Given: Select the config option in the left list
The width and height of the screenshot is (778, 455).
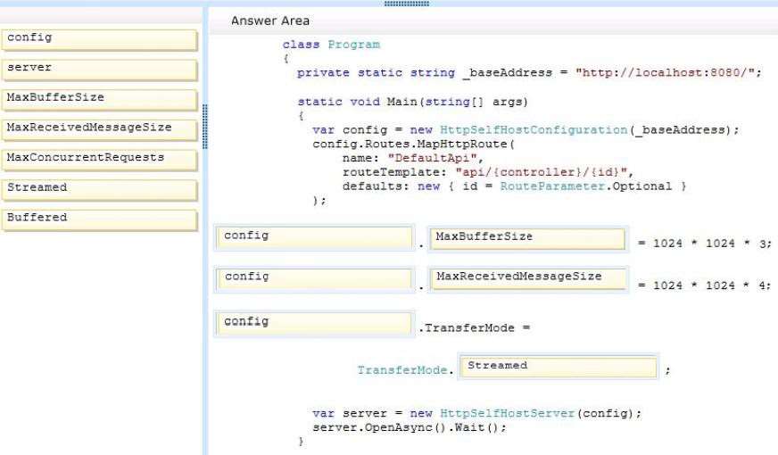Looking at the screenshot, I should pos(99,40).
